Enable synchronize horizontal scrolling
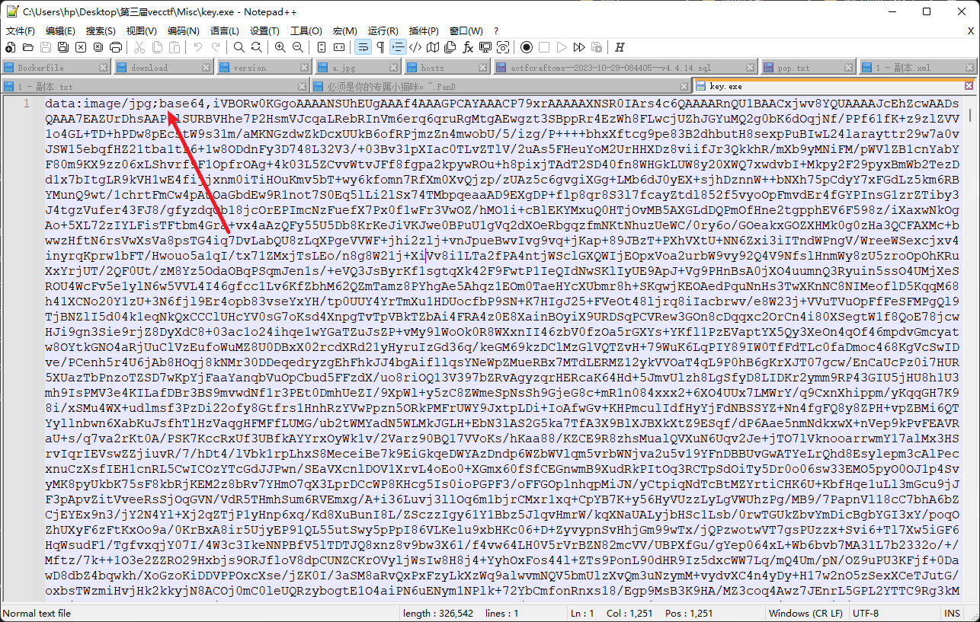980x622 pixels. [x=338, y=46]
